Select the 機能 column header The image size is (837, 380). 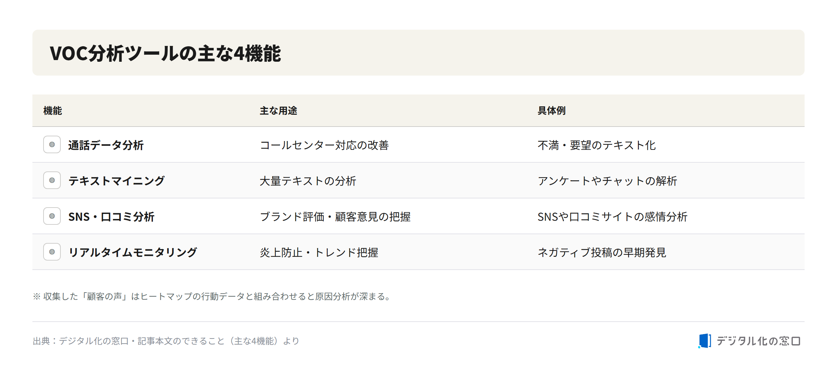(x=53, y=111)
